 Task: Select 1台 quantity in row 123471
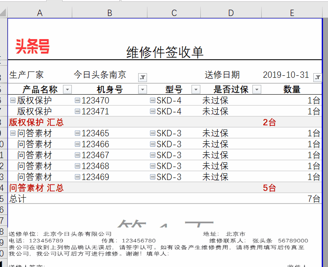314,111
